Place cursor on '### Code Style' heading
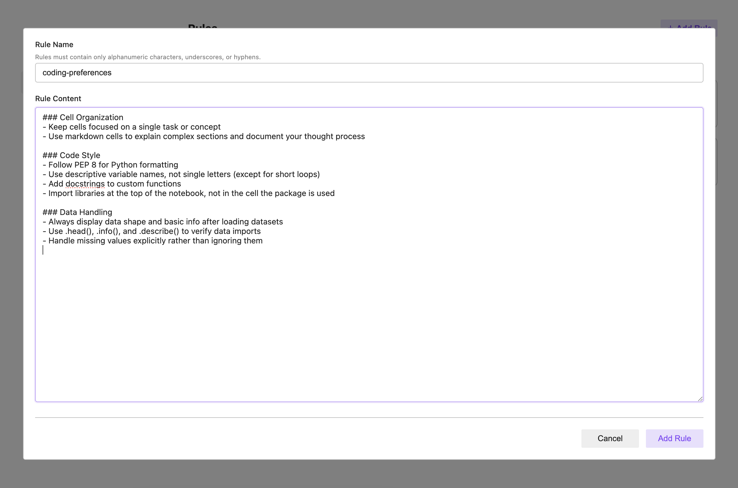 (x=71, y=155)
